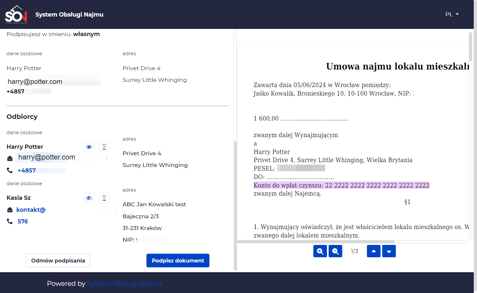Viewport: 477px width, 293px height.
Task: Open the kontakt@ email link
Action: click(x=31, y=210)
